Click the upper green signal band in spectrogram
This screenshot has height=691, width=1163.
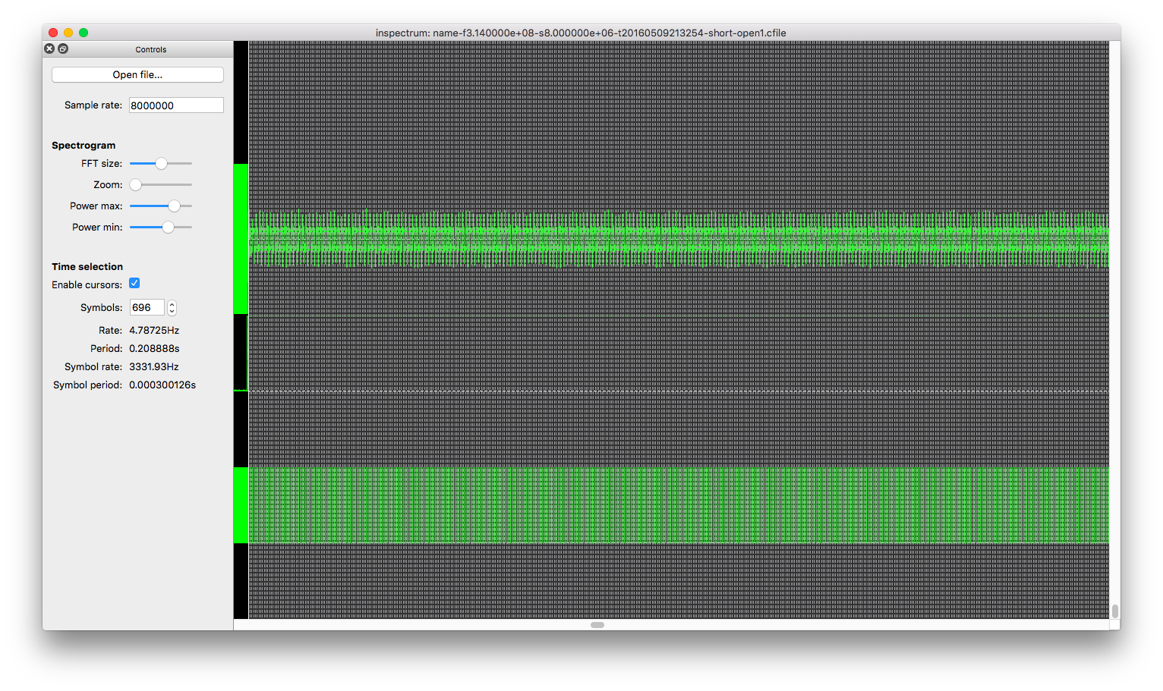click(679, 238)
